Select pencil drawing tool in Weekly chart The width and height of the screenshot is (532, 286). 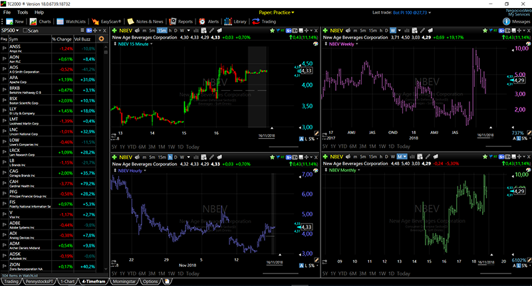pyautogui.click(x=423, y=31)
